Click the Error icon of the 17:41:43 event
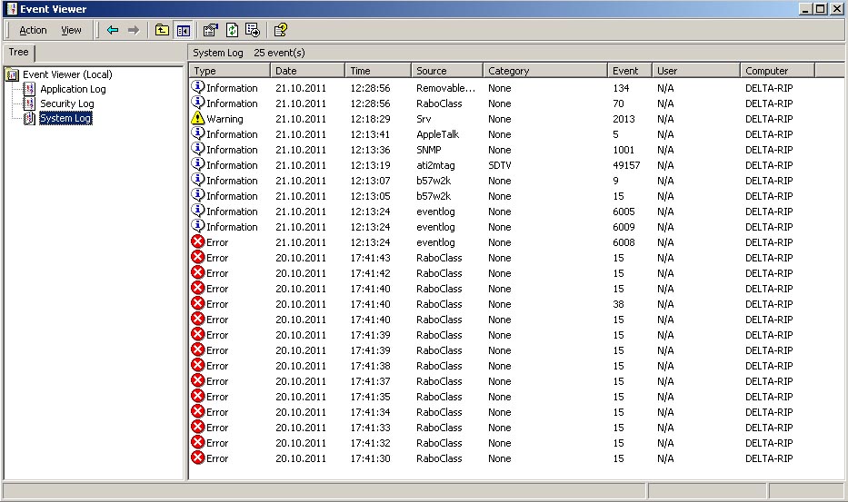The height and width of the screenshot is (502, 848). 198,257
